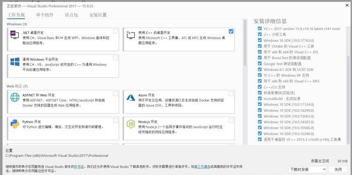Uncheck VC++ 2017 version 15.9 v141 tools
This screenshot has height=175, width=352.
(260, 29)
